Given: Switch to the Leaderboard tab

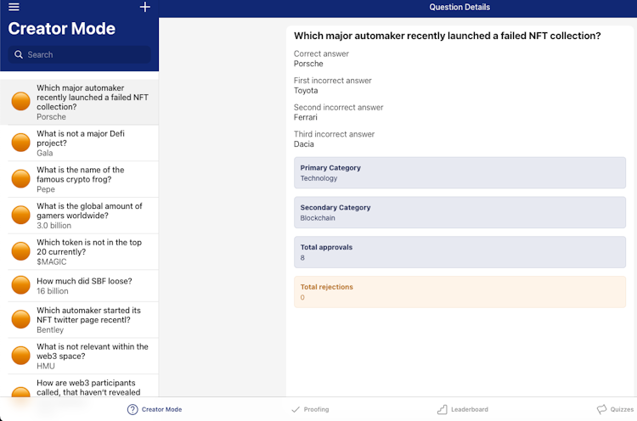Looking at the screenshot, I should pyautogui.click(x=463, y=409).
